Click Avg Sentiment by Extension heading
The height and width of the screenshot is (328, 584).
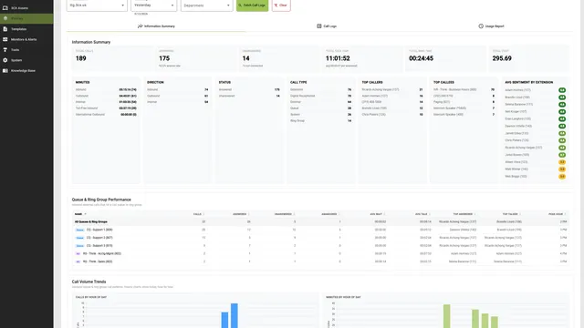coord(529,82)
